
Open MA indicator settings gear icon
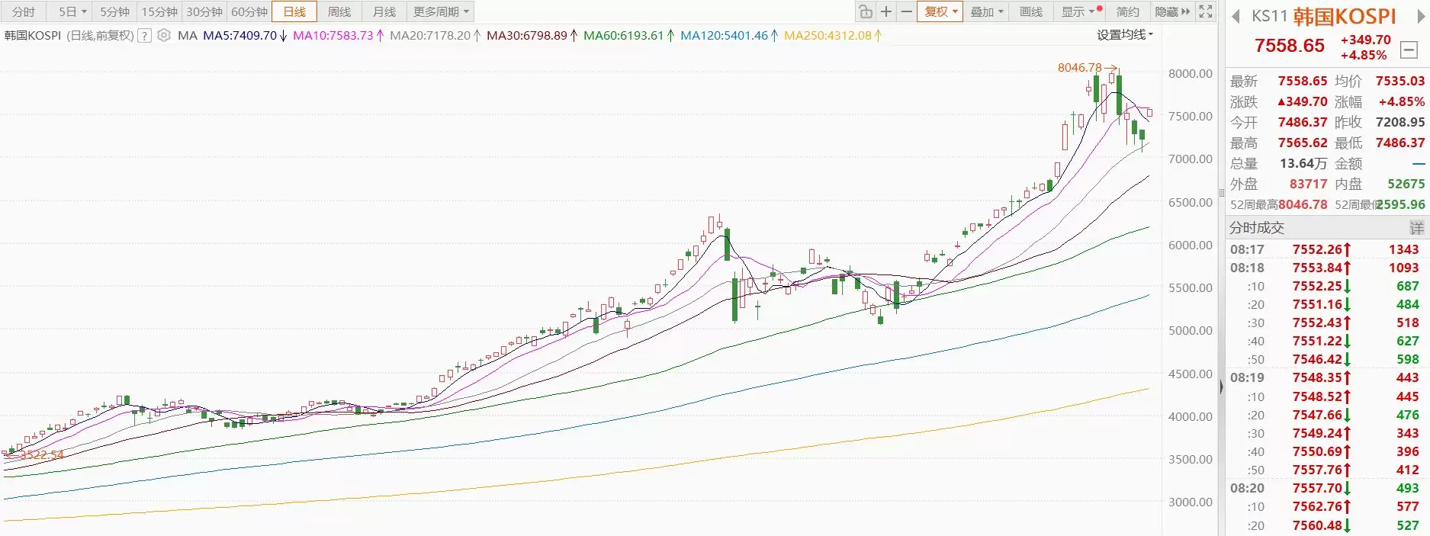point(164,35)
